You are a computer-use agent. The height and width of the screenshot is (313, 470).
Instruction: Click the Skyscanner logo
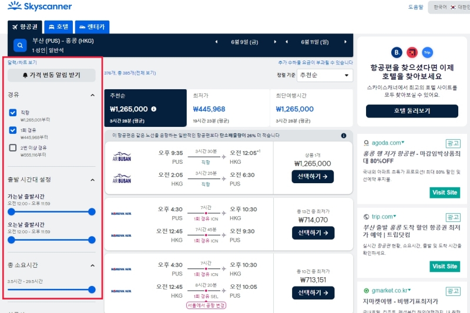pyautogui.click(x=40, y=6)
